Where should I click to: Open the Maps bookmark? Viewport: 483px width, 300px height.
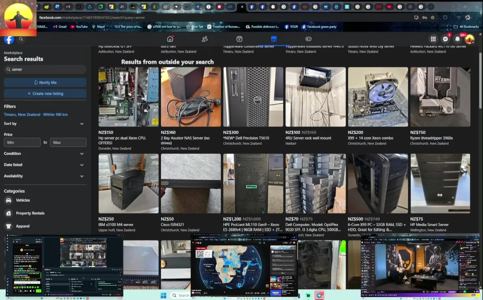[x=98, y=27]
